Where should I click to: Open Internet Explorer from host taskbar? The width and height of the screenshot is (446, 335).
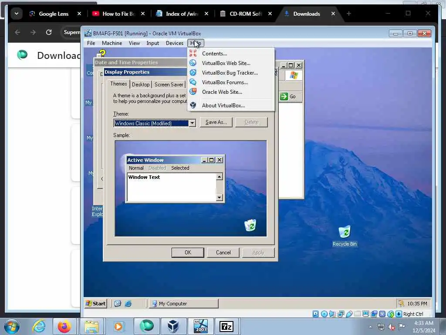click(38, 326)
